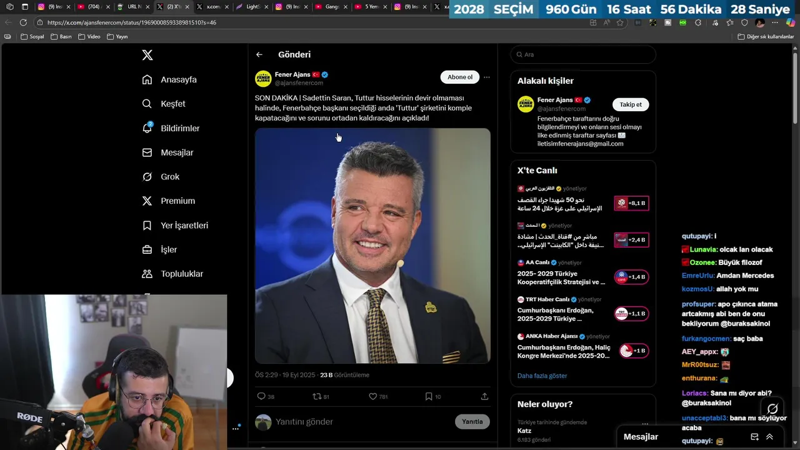This screenshot has width=800, height=450.
Task: Open the Basın bookmarks folder
Action: 61,37
